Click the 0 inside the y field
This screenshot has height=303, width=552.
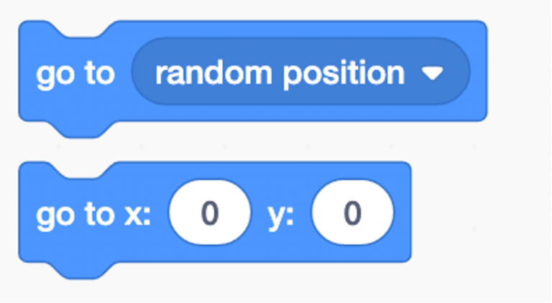click(353, 214)
